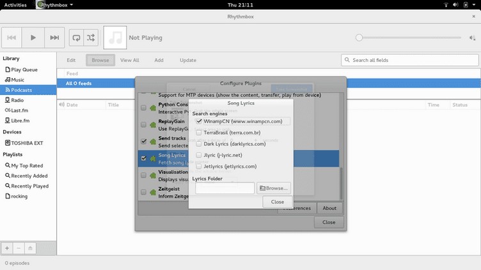Enable WinampCN search engine checkbox

pos(199,121)
